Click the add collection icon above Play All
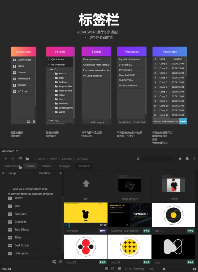 click(54, 262)
